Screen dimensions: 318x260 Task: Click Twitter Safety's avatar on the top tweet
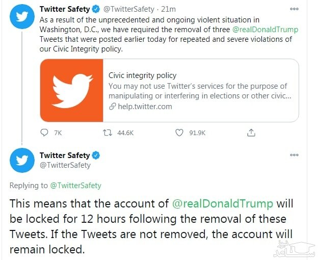[22, 17]
